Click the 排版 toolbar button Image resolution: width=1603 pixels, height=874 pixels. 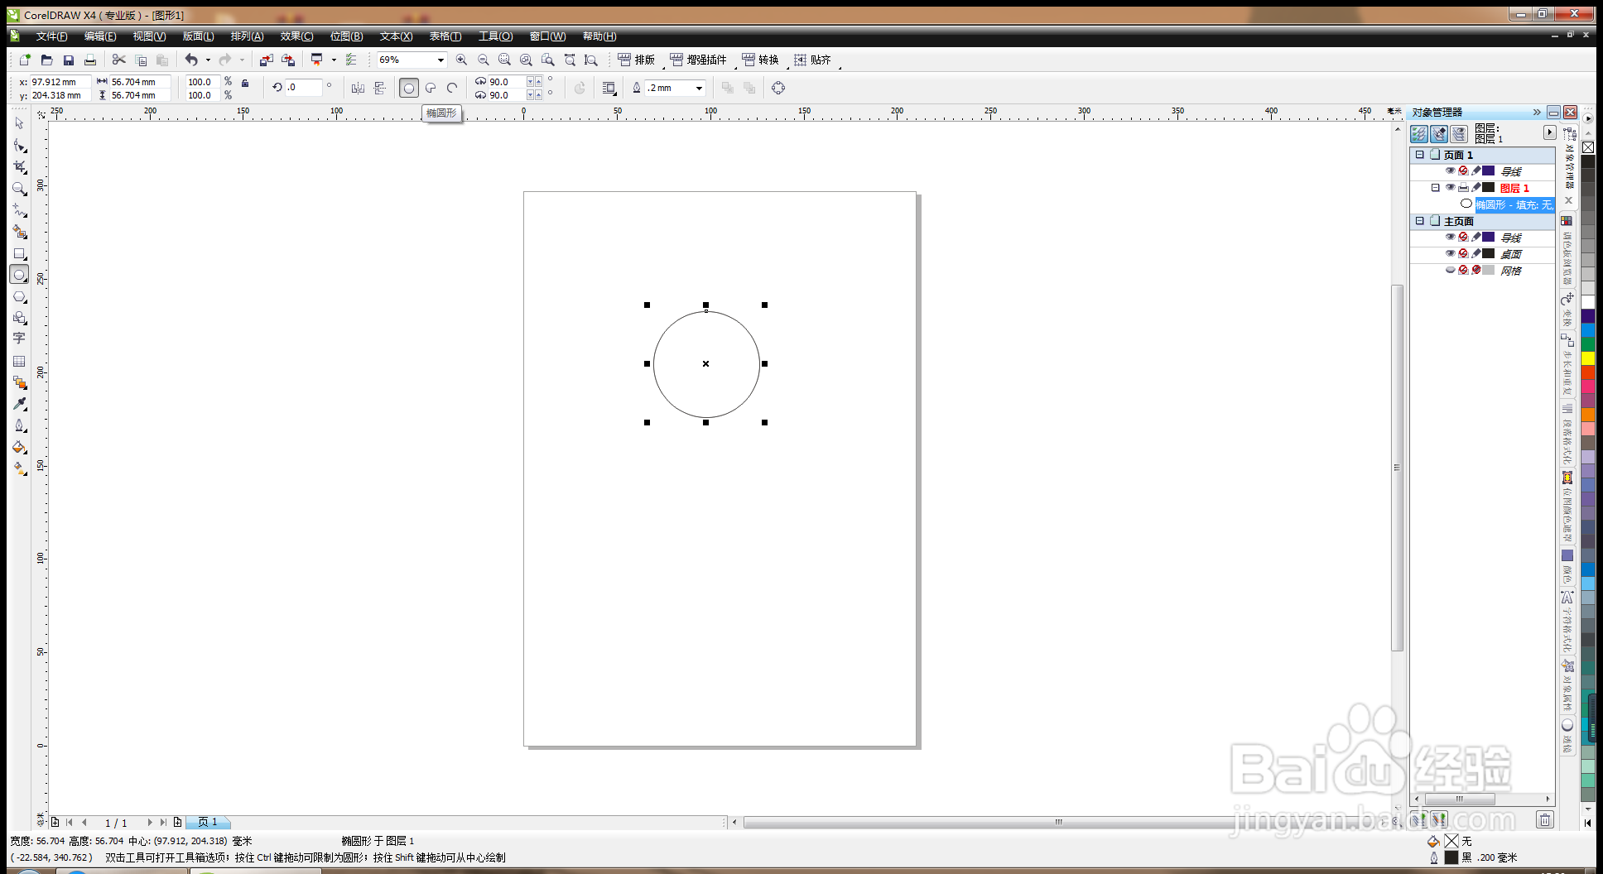coord(636,60)
